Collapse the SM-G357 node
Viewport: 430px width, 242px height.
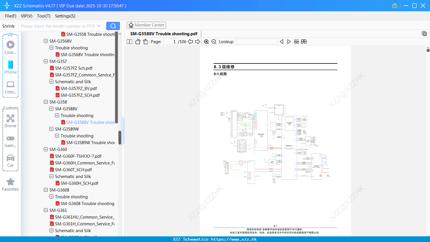[x=46, y=61]
